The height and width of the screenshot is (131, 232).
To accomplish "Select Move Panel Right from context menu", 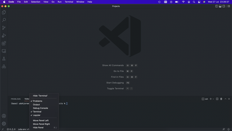I will coord(41,124).
